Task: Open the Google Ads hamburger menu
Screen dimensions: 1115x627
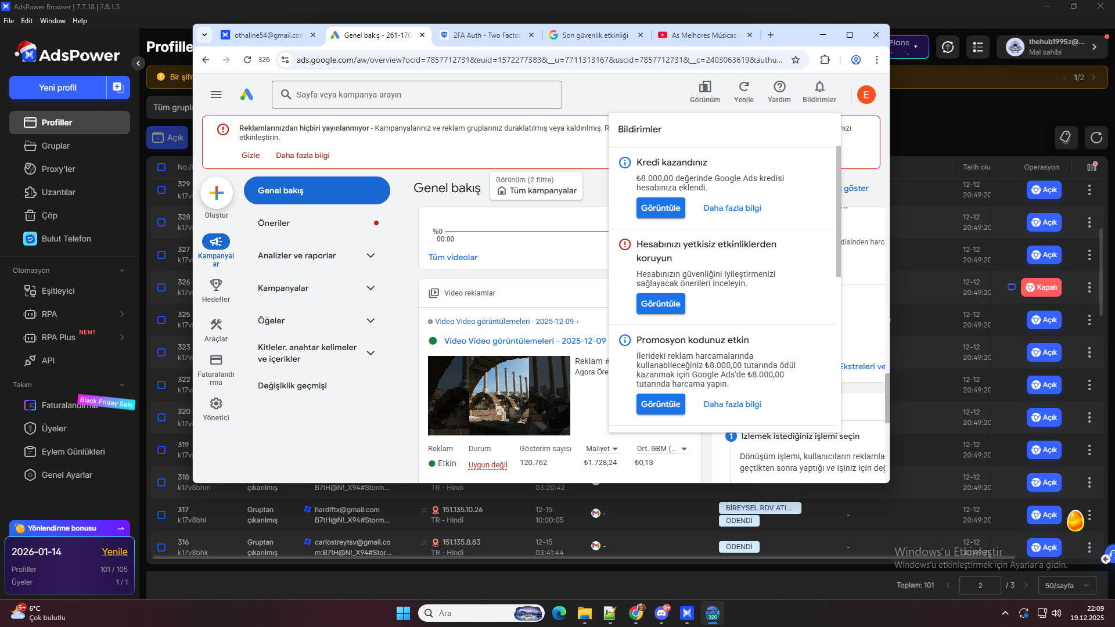Action: point(216,95)
